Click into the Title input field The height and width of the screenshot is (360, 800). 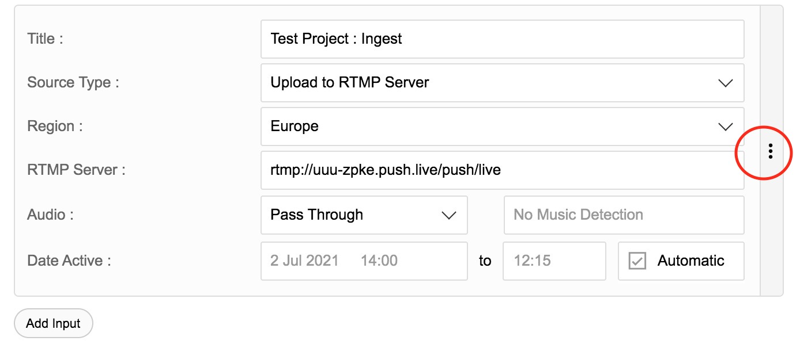click(x=502, y=39)
